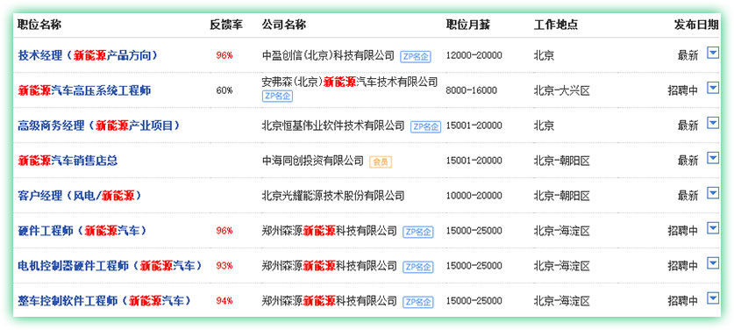Click ZP名企 badge under 安弗森 company

coord(277,96)
